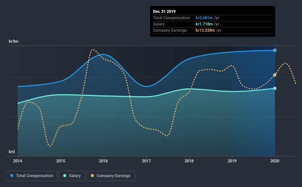Toggle the Total Compensation legend button

point(32,176)
